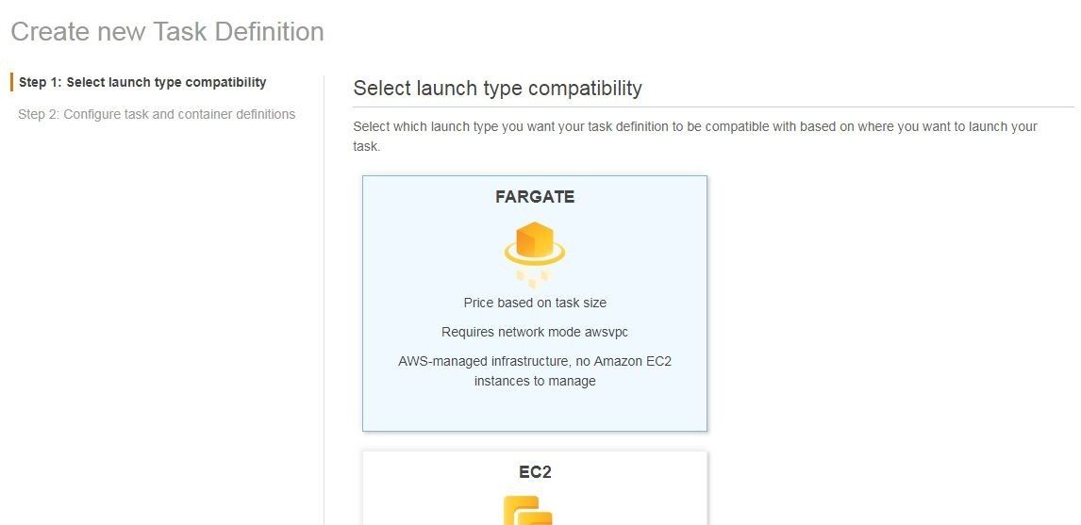This screenshot has width=1081, height=525.
Task: Click "instances to manage" in the Fargate card
Action: coord(535,381)
